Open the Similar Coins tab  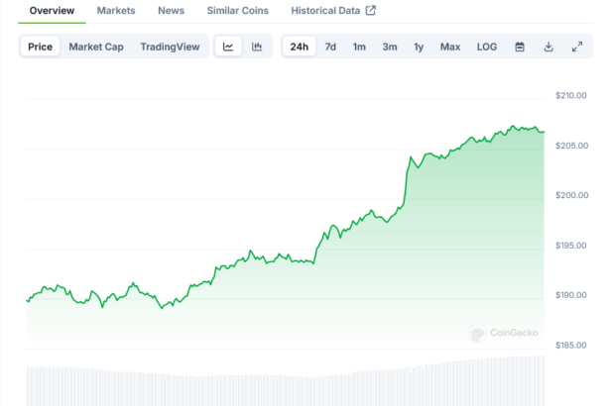237,11
